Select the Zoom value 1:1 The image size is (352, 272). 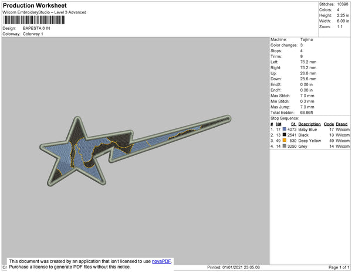click(340, 27)
